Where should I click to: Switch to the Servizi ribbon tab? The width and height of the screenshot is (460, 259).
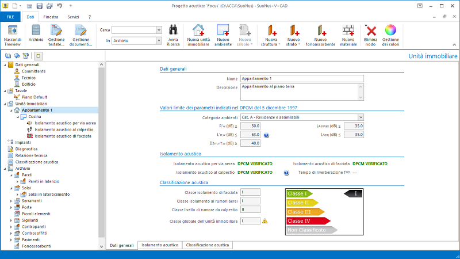tap(73, 17)
